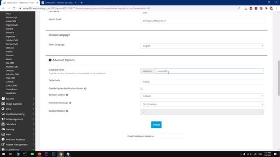Screen dimensions: 280x157
Task: Open the new tab plus button
Action: 82,3
